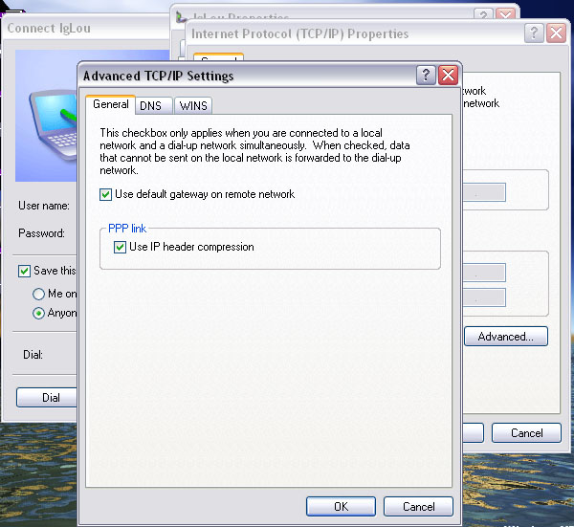Select the General tab in Advanced TCP/IP Settings
Viewport: 574px width, 527px height.
click(x=111, y=104)
